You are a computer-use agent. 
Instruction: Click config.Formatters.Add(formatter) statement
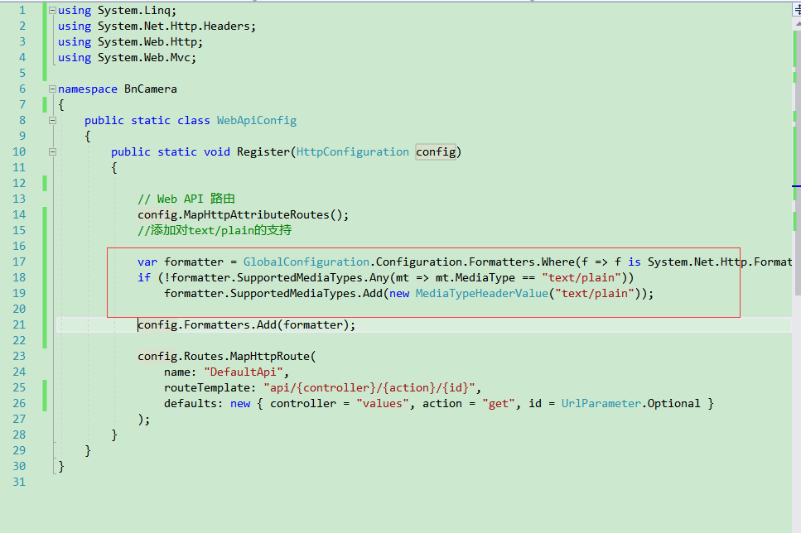tap(246, 324)
